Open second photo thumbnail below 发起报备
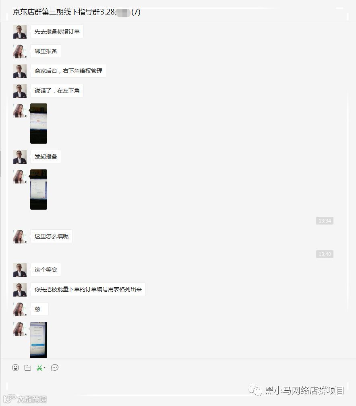 (39, 190)
